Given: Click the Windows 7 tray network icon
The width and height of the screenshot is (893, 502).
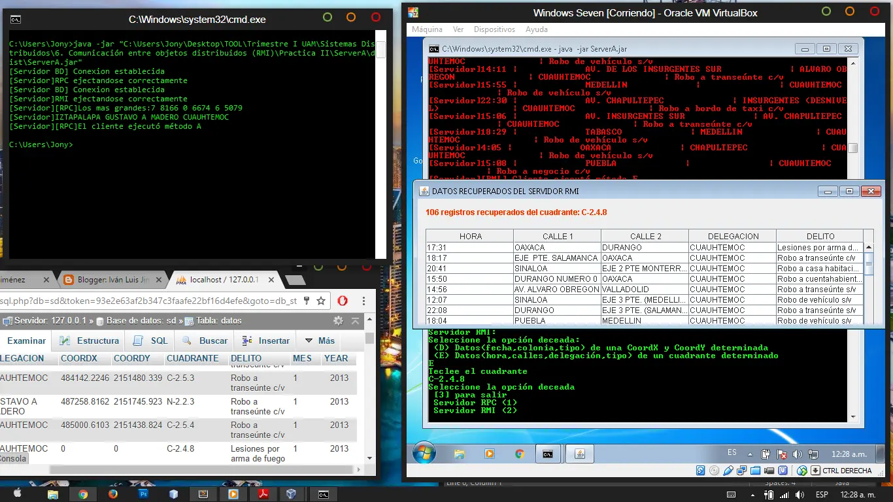Looking at the screenshot, I should [814, 454].
